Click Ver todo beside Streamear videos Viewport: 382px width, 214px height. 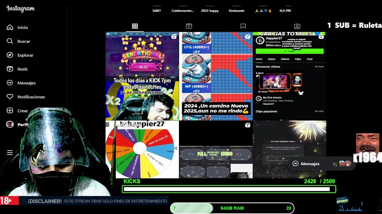click(319, 67)
